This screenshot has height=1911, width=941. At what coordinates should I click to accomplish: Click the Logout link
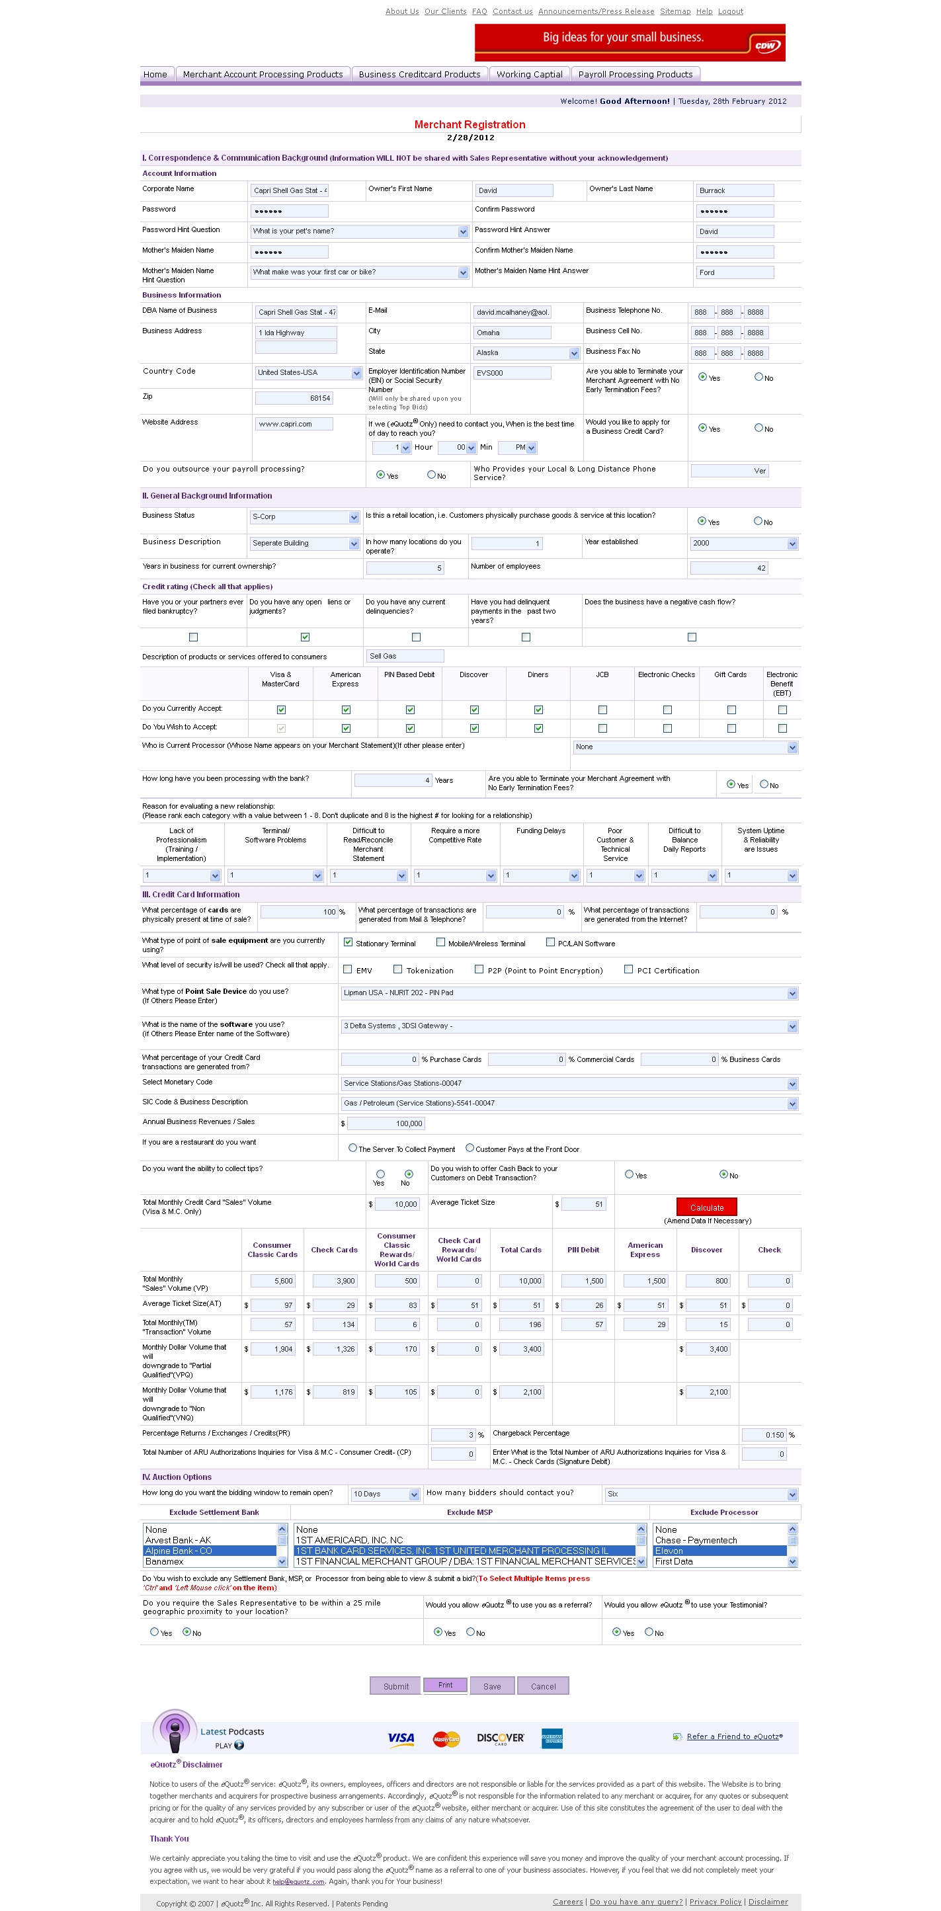click(730, 11)
